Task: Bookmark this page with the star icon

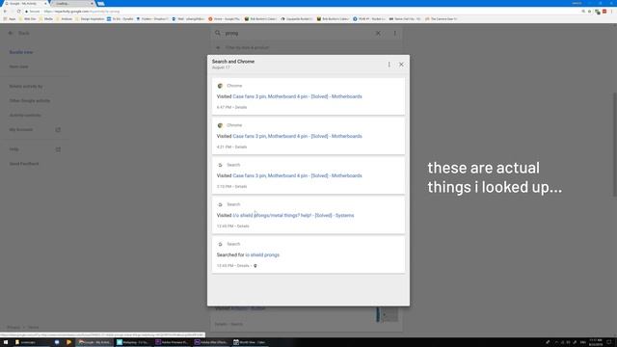Action: click(589, 12)
